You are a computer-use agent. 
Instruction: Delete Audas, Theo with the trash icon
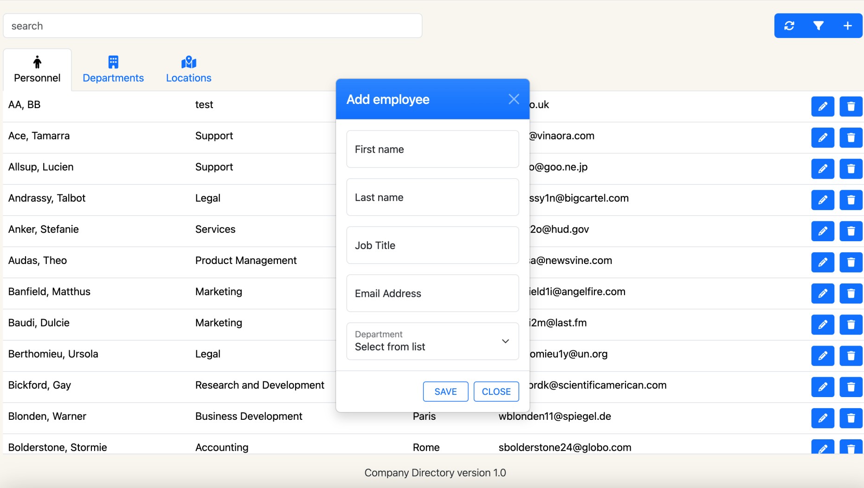click(851, 263)
